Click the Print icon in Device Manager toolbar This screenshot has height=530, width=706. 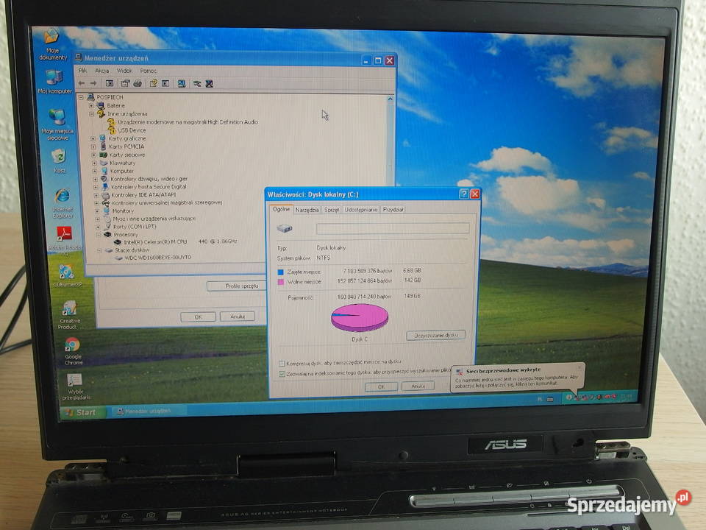[x=138, y=83]
